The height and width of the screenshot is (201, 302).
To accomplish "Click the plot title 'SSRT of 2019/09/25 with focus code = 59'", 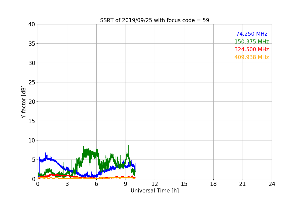I will coord(155,20).
